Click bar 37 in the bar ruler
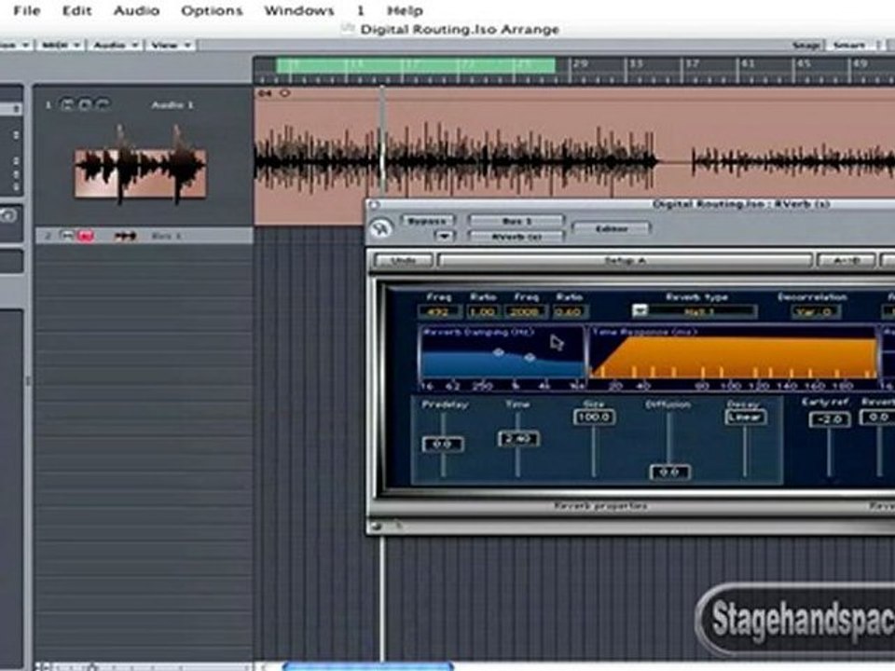895x671 pixels. pyautogui.click(x=692, y=63)
